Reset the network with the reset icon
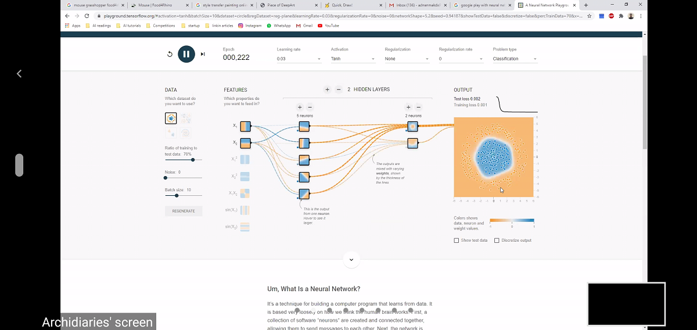The width and height of the screenshot is (697, 330). [170, 54]
